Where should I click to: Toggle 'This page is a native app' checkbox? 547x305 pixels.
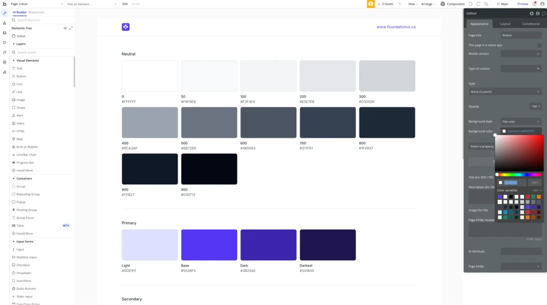point(540,45)
